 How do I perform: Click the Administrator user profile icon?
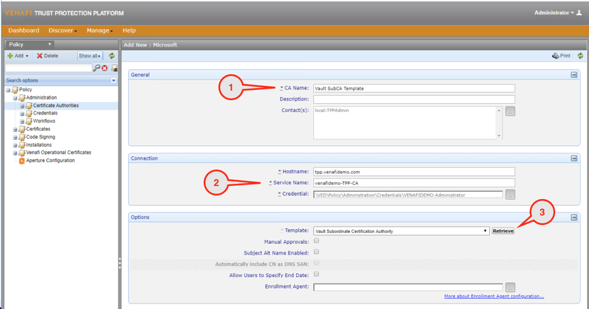pyautogui.click(x=579, y=13)
